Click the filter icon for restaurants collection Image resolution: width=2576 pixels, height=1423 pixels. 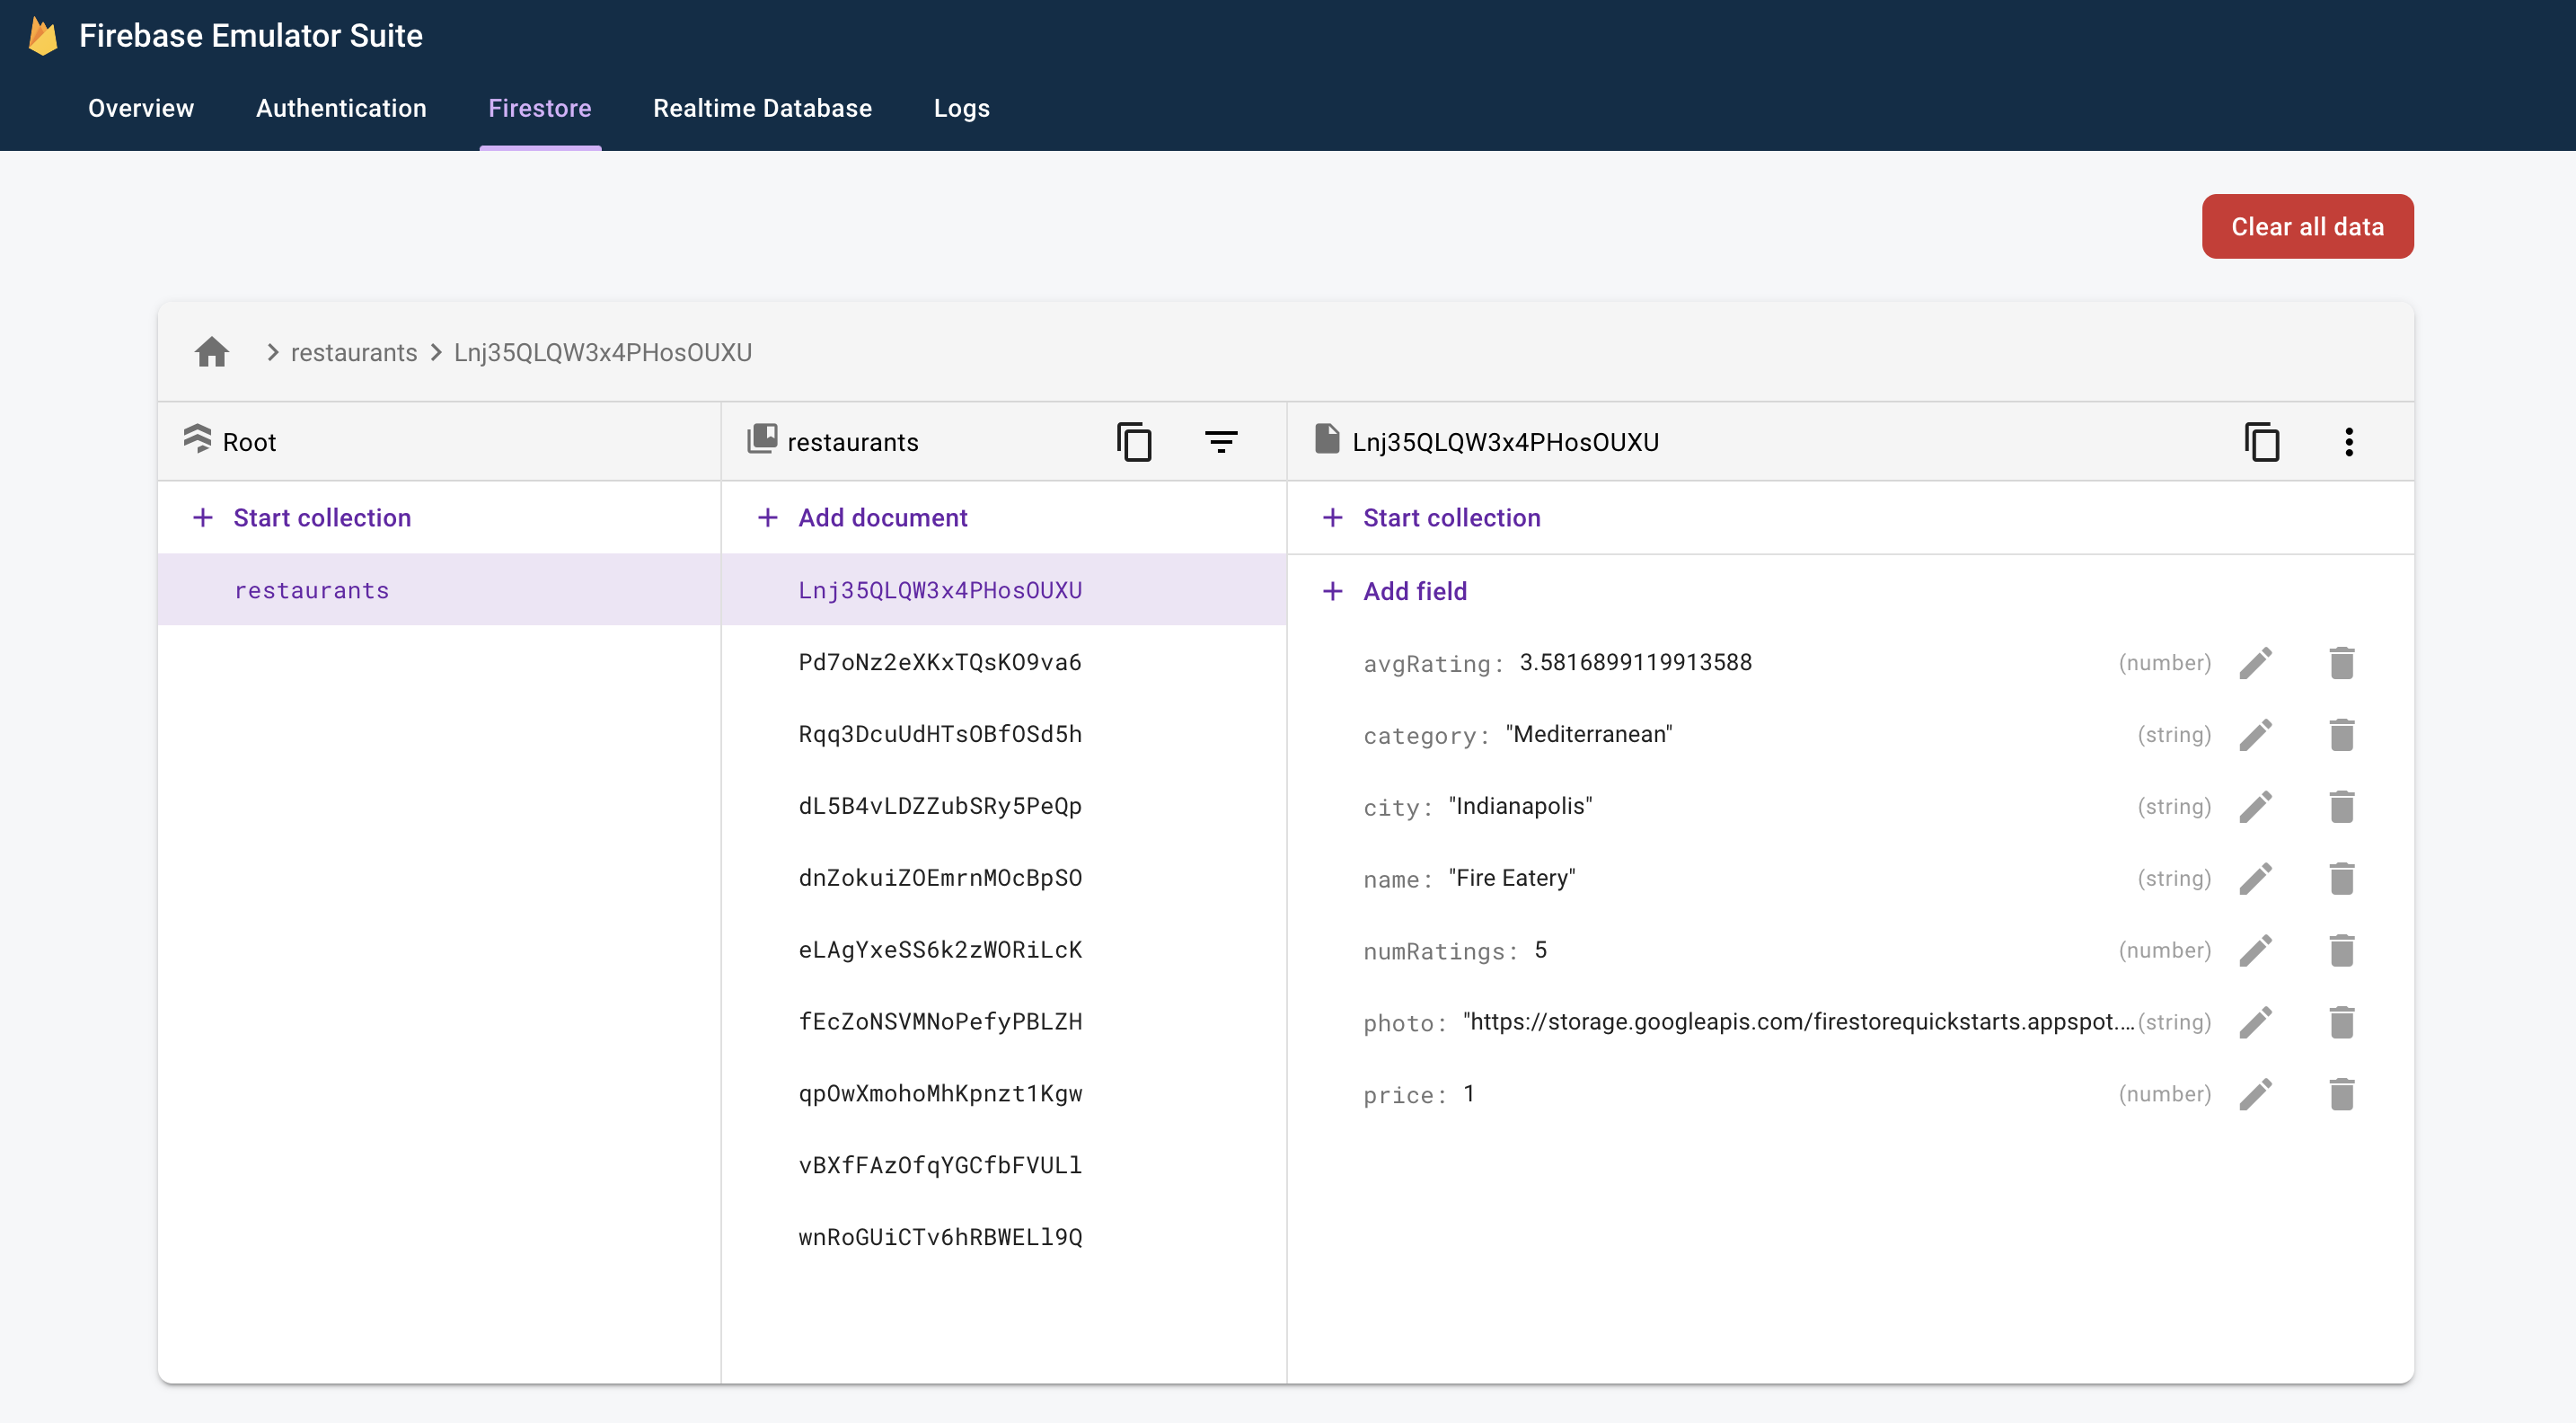pyautogui.click(x=1221, y=442)
